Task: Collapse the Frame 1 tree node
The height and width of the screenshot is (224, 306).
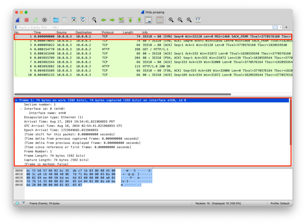Action: pyautogui.click(x=16, y=100)
